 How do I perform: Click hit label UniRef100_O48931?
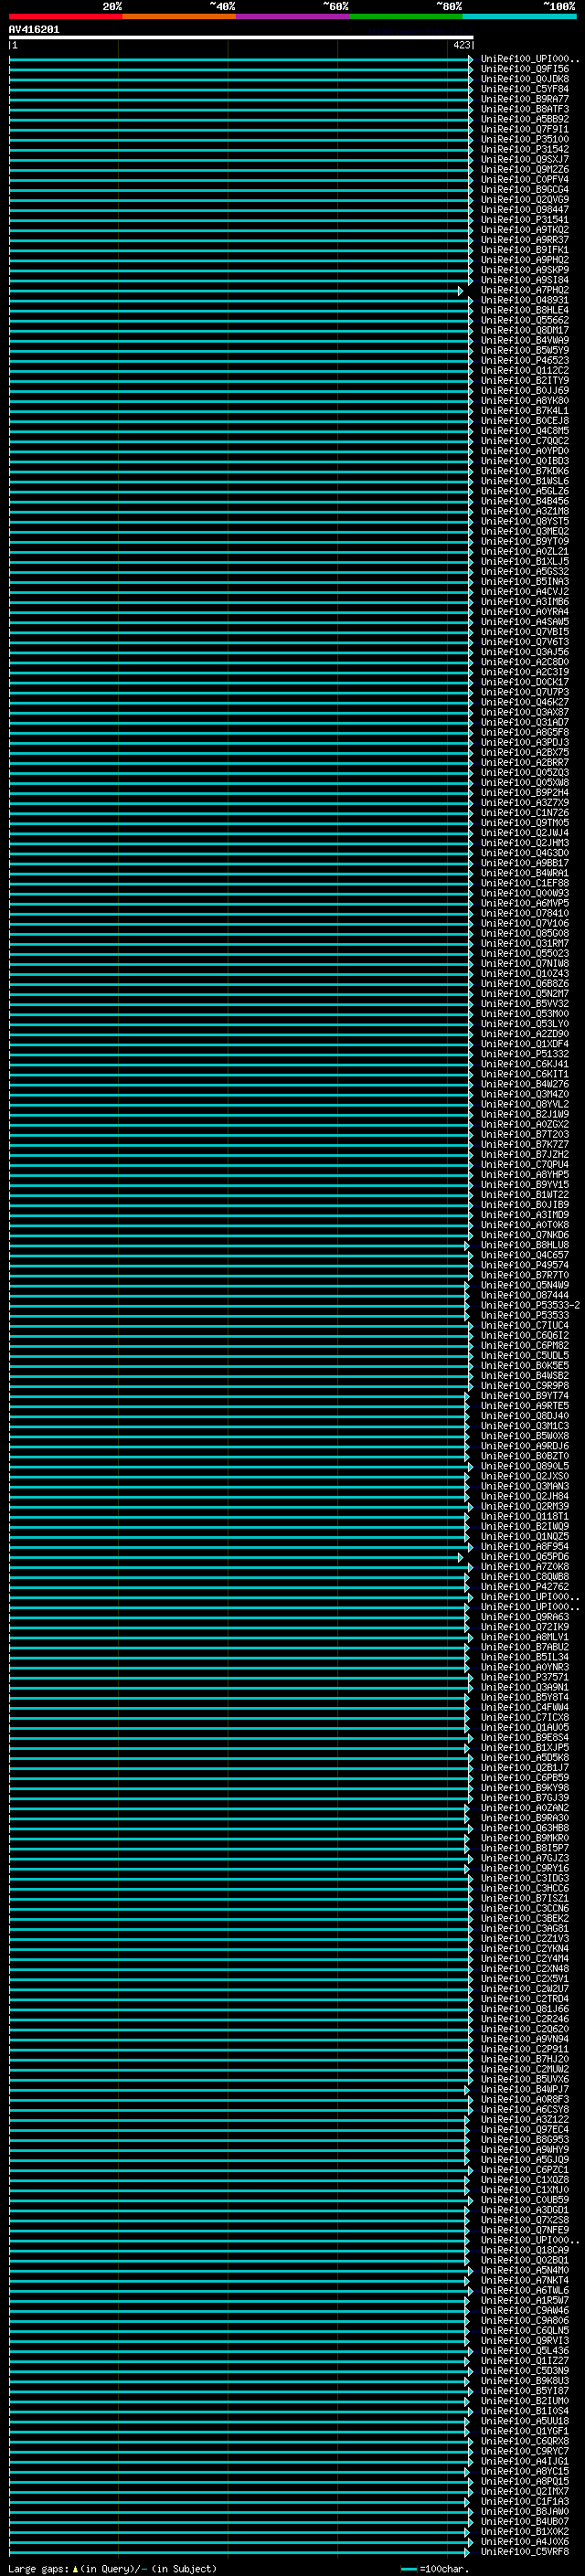(525, 301)
